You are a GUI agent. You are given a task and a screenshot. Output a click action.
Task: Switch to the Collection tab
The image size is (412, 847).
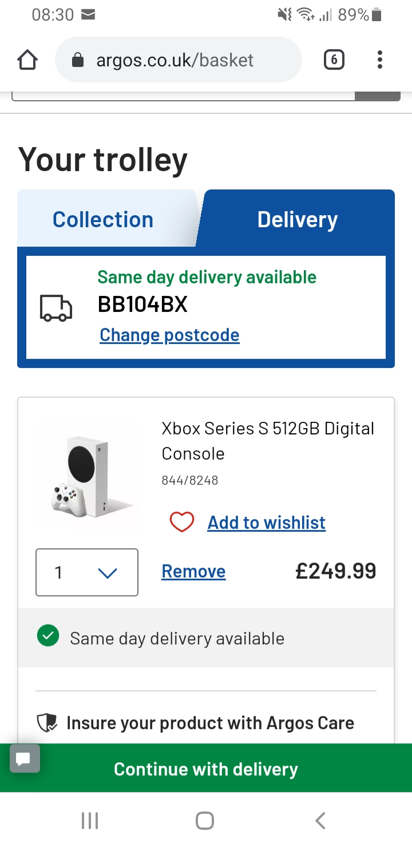click(x=103, y=220)
